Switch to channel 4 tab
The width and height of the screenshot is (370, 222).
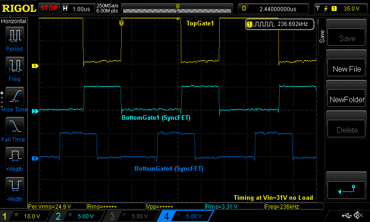click(185, 216)
